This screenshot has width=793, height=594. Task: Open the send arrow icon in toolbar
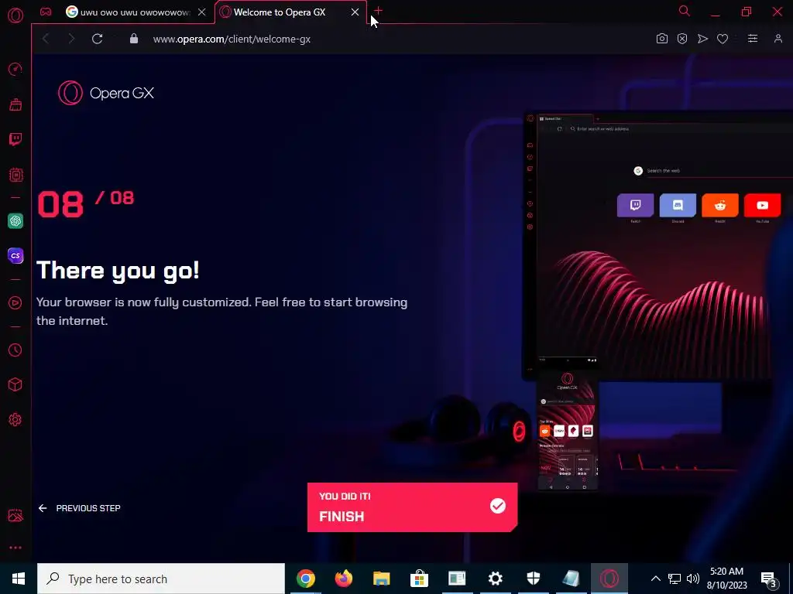click(702, 39)
